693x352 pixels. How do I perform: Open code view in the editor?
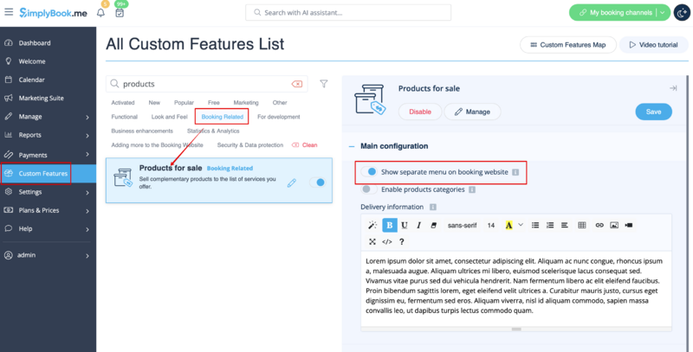click(386, 241)
